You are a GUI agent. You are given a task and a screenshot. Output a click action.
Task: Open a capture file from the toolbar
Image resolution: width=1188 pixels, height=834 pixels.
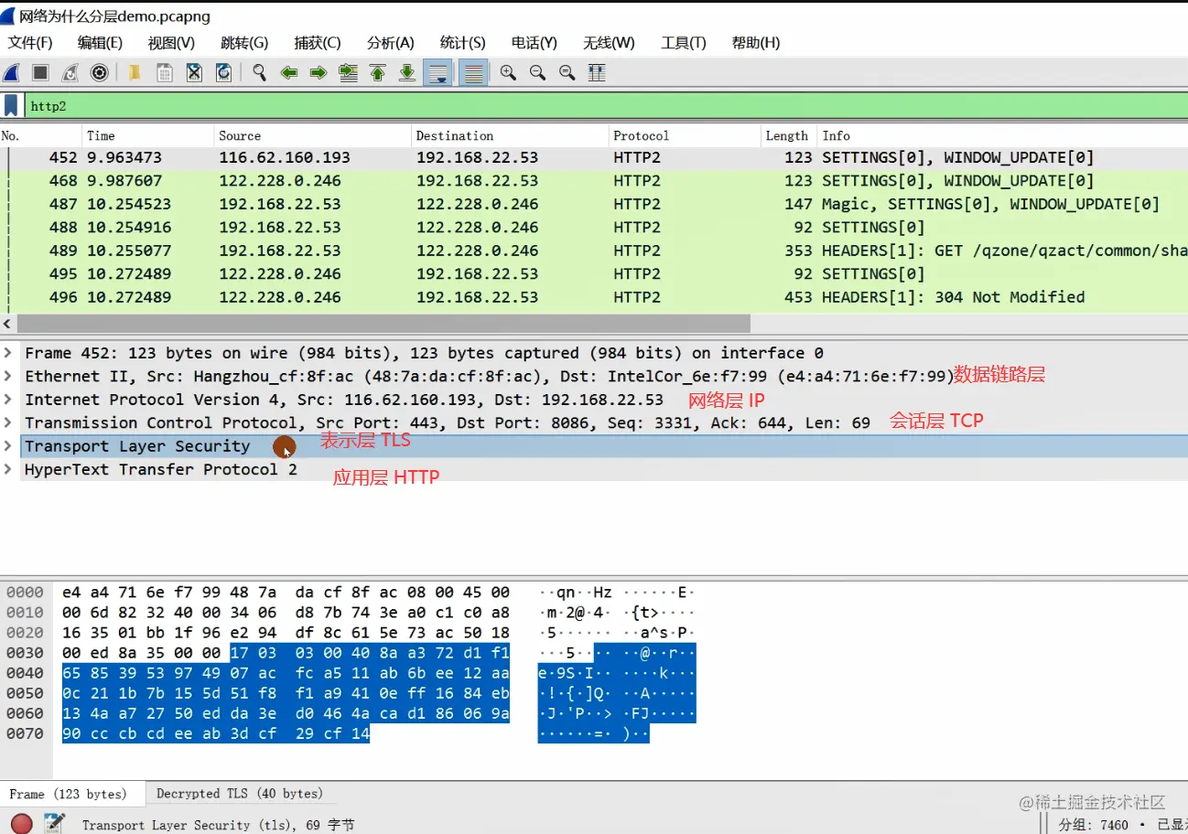[x=135, y=73]
